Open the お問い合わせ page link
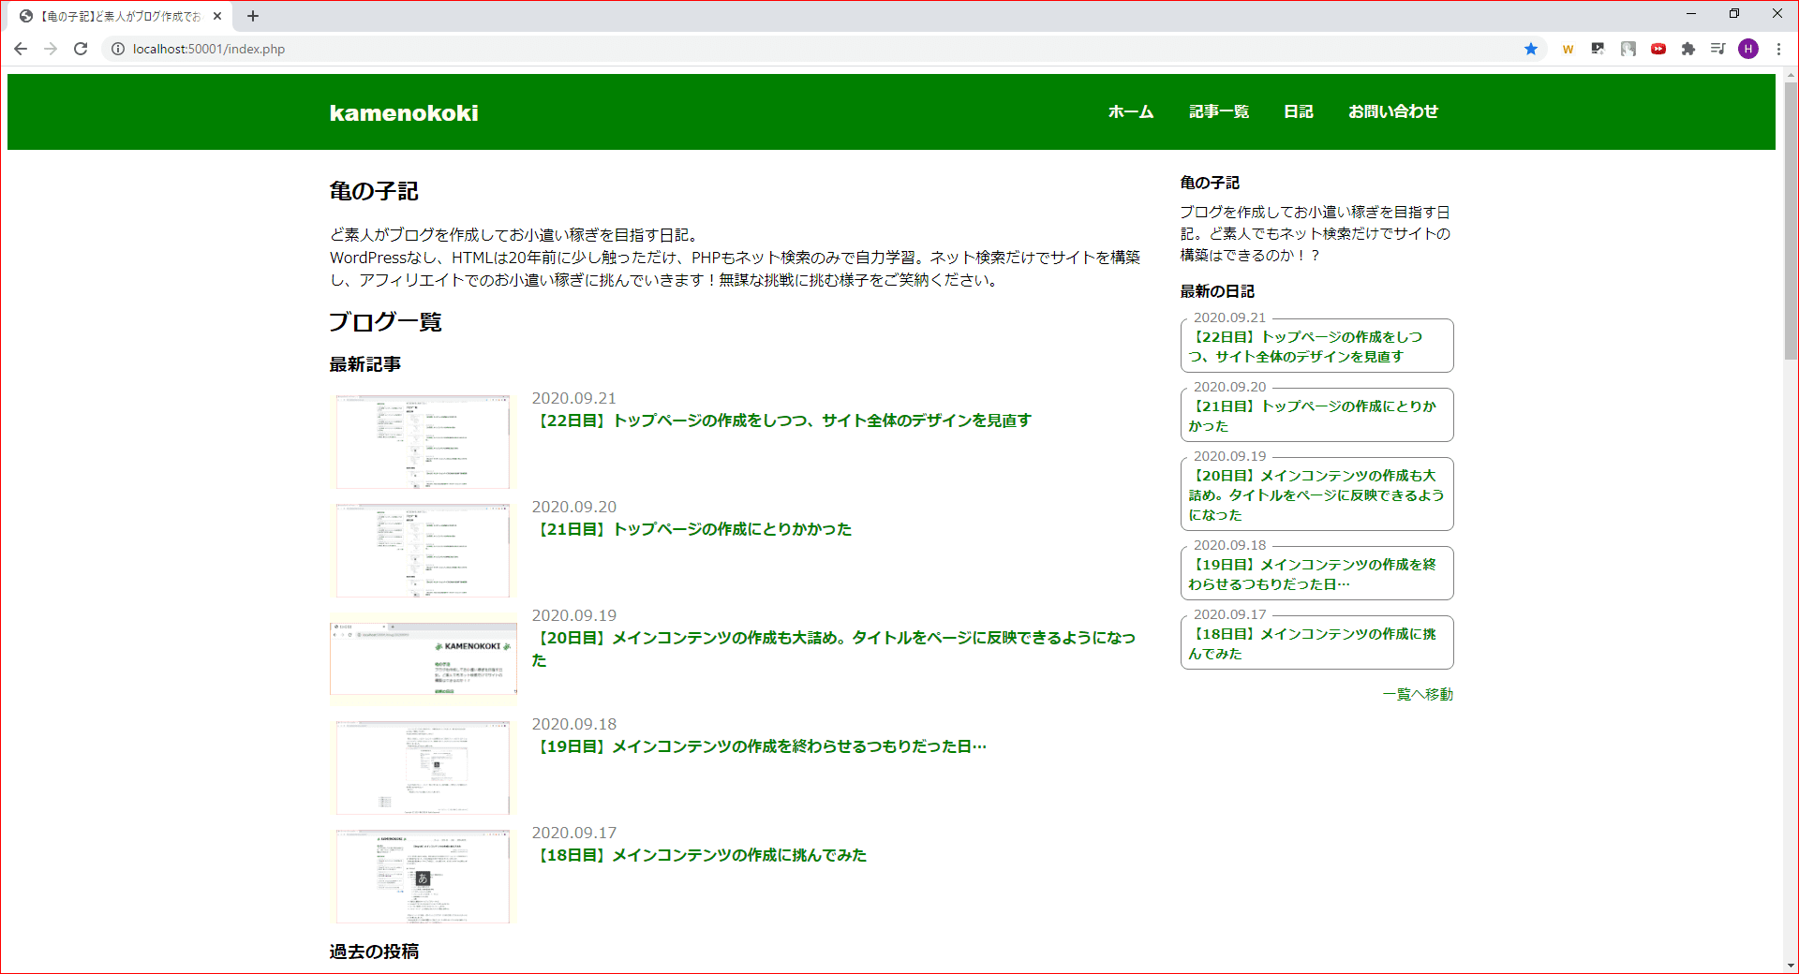The image size is (1799, 974). tap(1393, 112)
